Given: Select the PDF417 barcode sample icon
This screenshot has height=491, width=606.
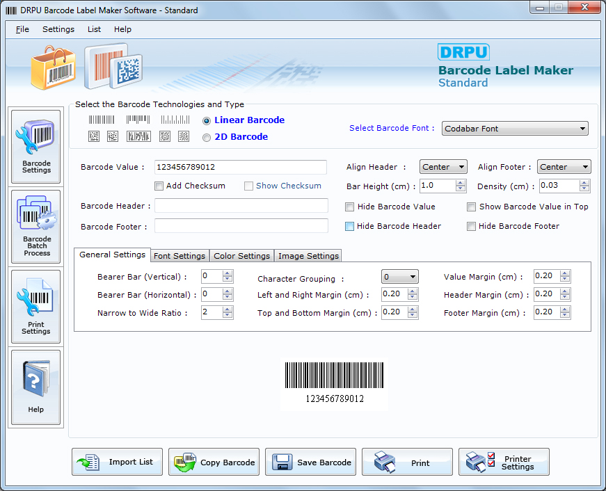Looking at the screenshot, I should (x=138, y=136).
